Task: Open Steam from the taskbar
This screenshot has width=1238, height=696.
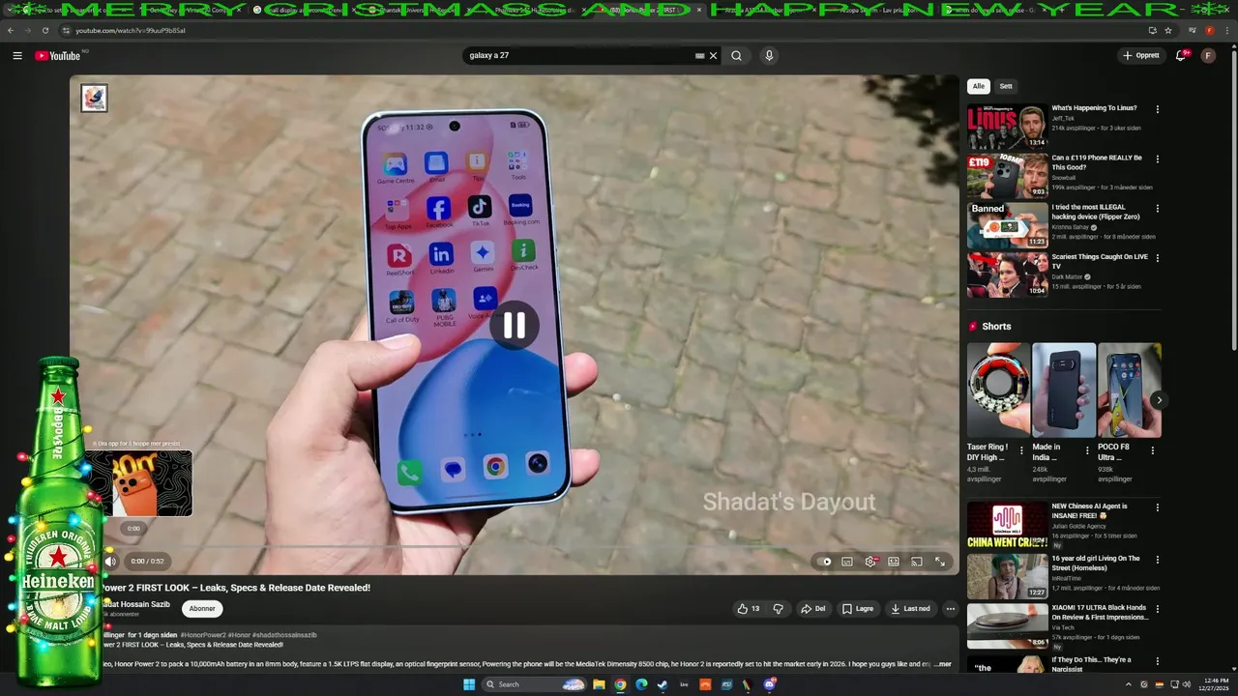Action: click(663, 684)
